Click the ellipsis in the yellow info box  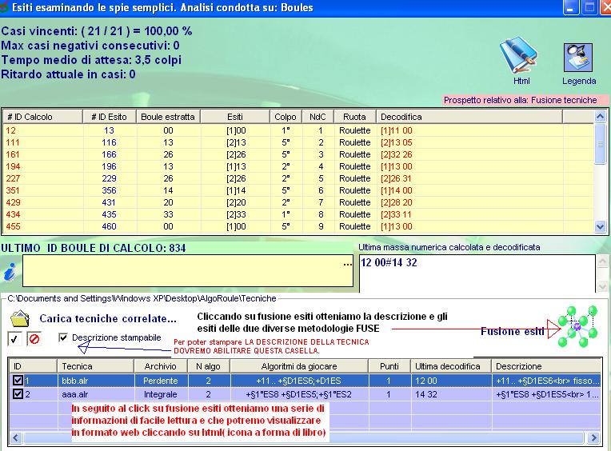click(348, 264)
